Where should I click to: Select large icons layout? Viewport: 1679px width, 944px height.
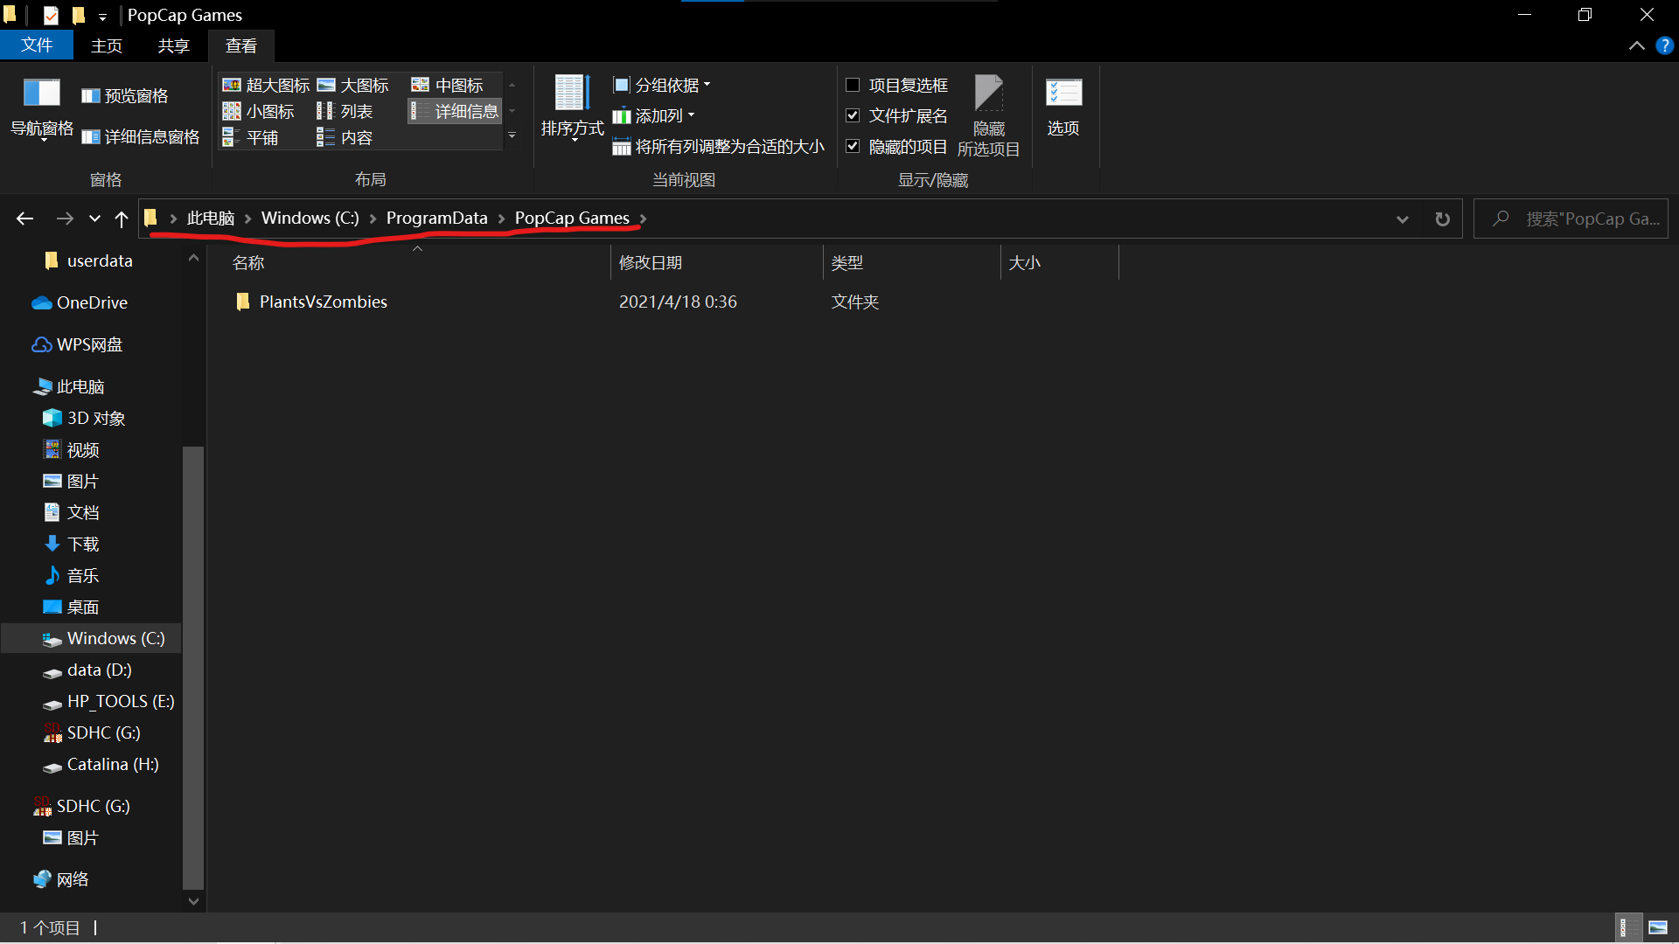click(353, 85)
